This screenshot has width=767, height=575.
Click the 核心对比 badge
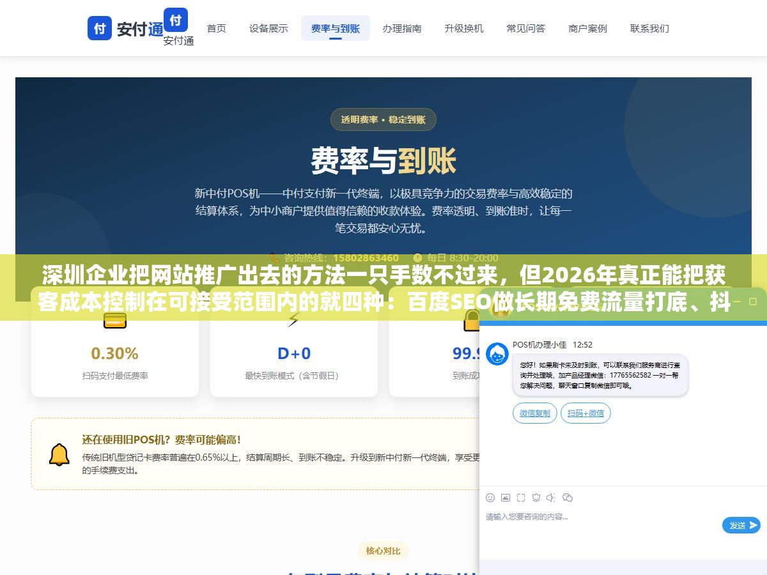(x=383, y=551)
